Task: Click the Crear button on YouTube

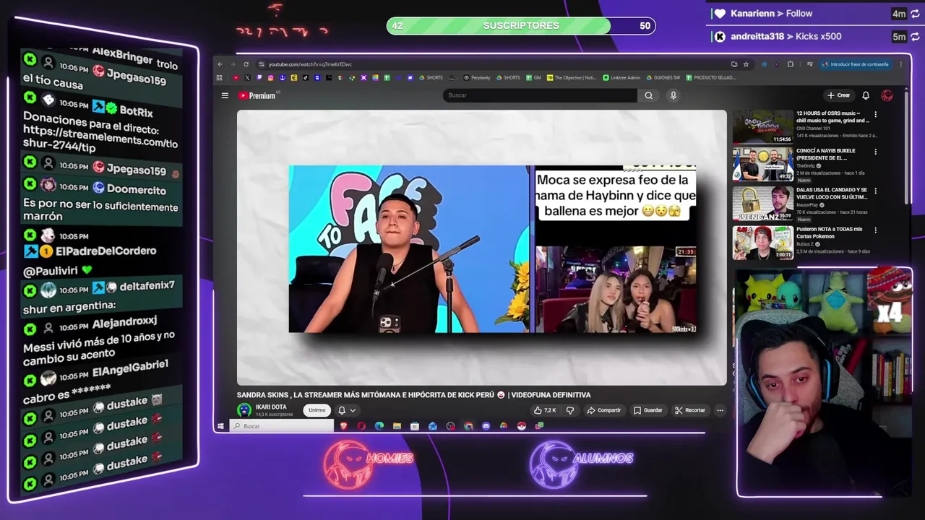Action: pos(839,95)
